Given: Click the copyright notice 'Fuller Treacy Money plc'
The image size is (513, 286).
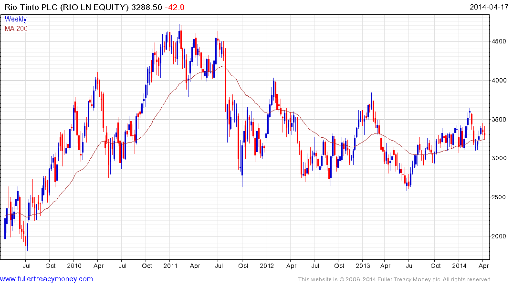Looking at the screenshot, I should click(409, 279).
